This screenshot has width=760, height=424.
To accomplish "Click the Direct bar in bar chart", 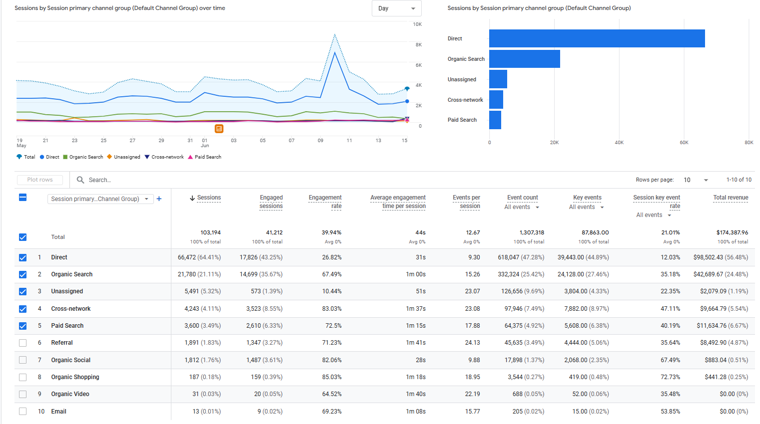I will pos(597,38).
